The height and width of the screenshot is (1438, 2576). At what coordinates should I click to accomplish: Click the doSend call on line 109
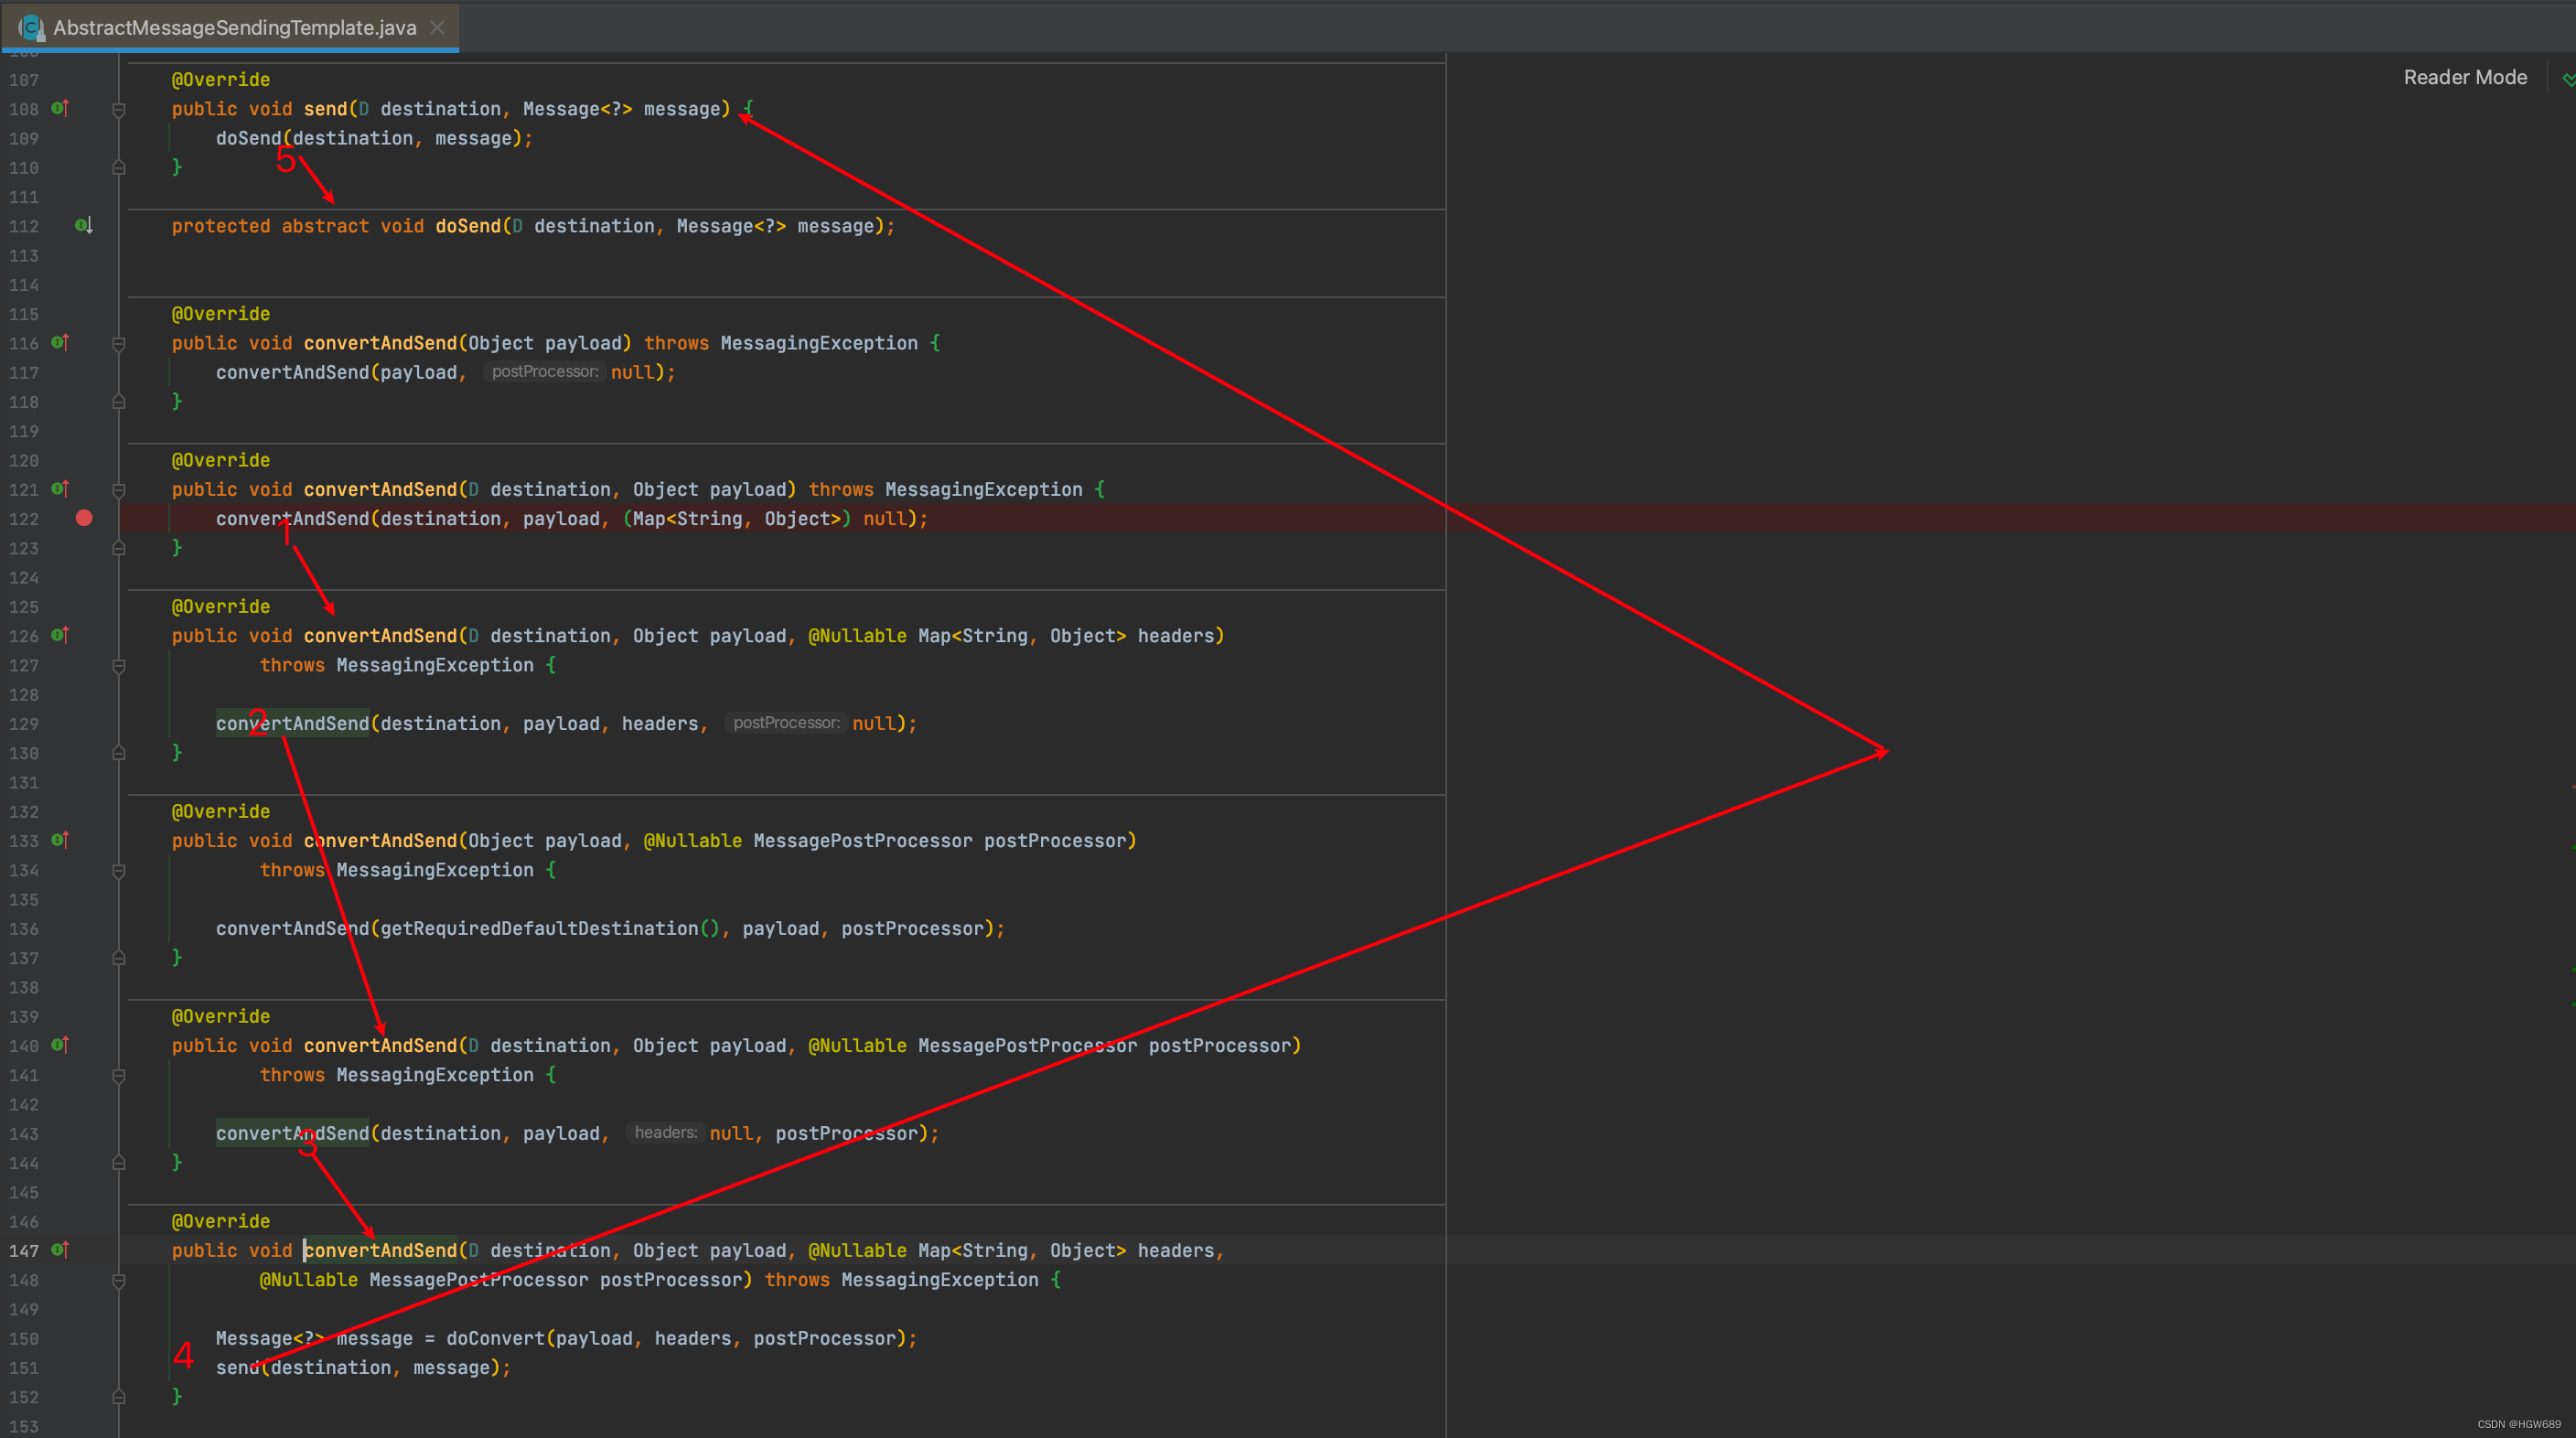(x=248, y=138)
